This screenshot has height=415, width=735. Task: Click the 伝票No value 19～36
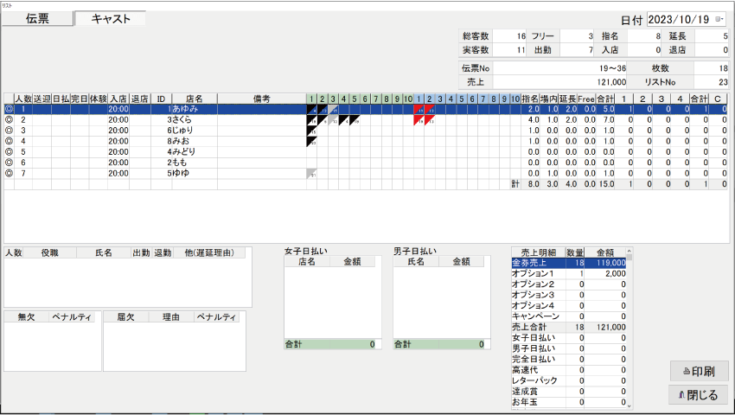tap(559, 68)
